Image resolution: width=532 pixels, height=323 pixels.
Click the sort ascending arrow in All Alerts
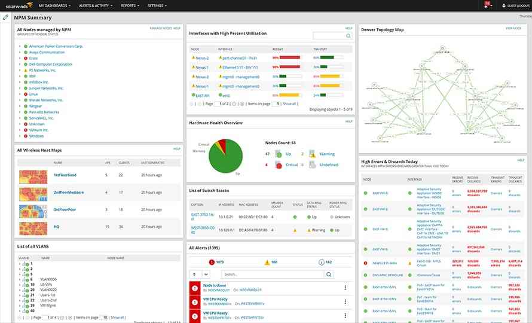coord(194,275)
